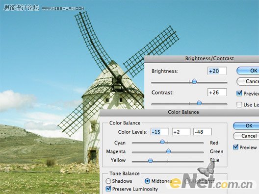Click the Contrast slider handle
This screenshot has height=194, width=259.
[x=199, y=103]
